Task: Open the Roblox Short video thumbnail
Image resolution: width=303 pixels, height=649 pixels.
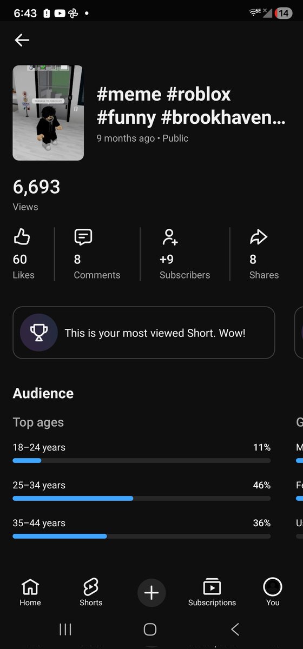Action: click(48, 113)
